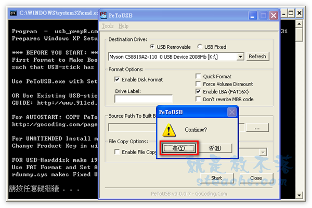Click 'For AUTOSTART: COPY PeTo' line in cmd

tap(55, 117)
